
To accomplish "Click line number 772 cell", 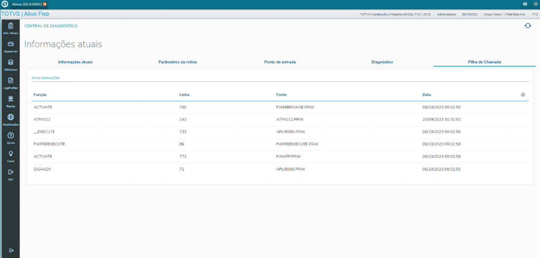I will 183,157.
